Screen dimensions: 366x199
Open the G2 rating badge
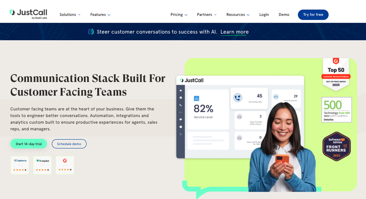tap(65, 165)
